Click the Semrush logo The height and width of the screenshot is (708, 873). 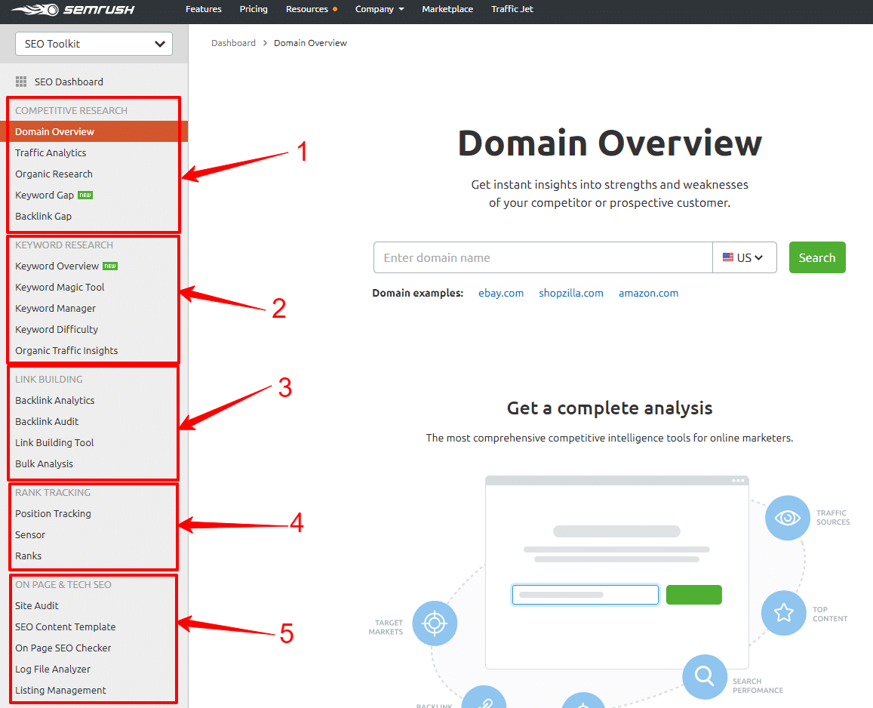(73, 10)
